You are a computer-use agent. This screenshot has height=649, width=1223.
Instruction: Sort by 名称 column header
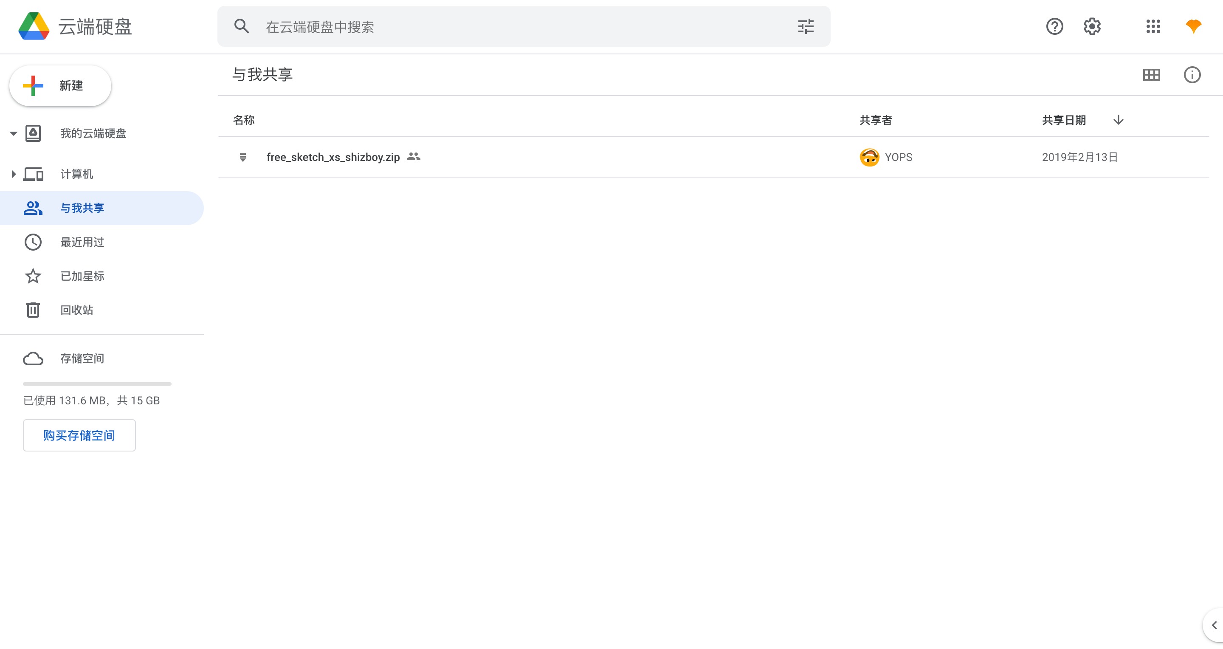pos(244,120)
